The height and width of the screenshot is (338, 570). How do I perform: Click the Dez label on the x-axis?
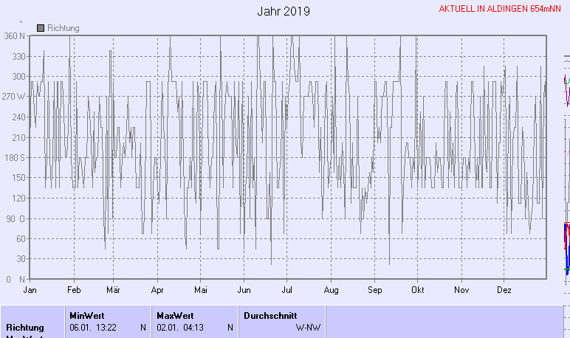point(504,291)
